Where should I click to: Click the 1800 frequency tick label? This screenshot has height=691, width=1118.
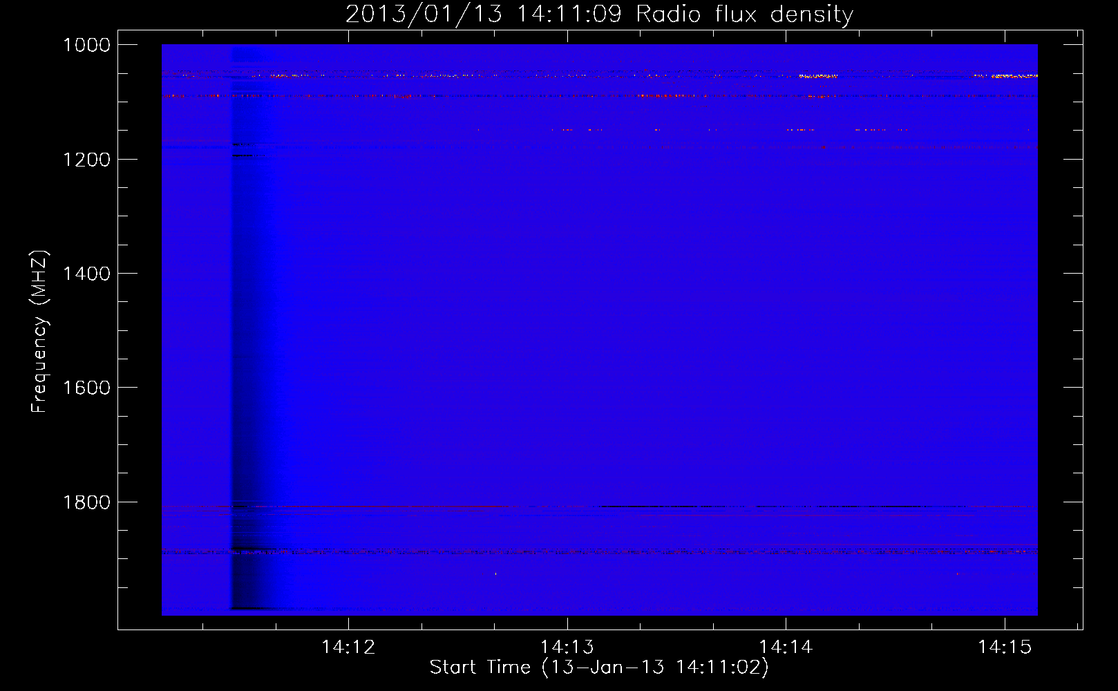coord(87,502)
